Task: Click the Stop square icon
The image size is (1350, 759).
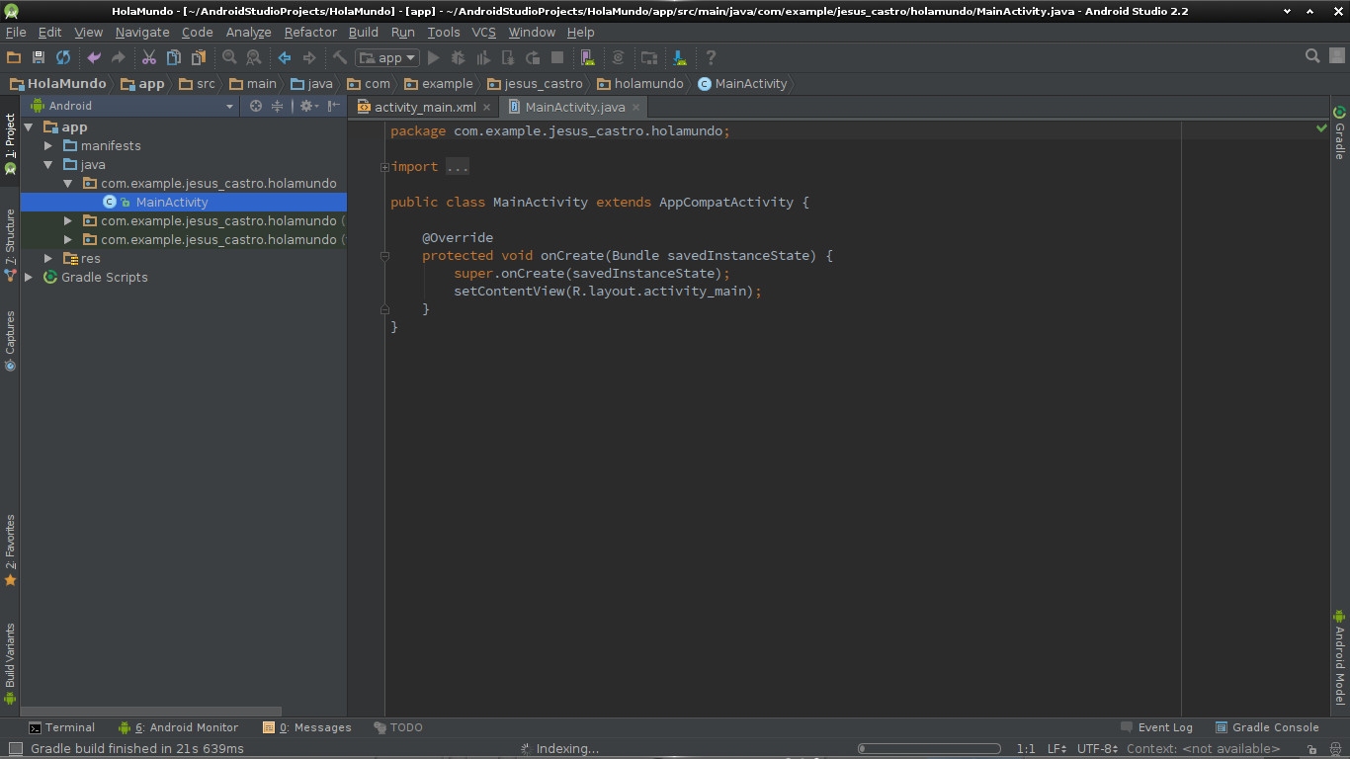Action: 557,58
